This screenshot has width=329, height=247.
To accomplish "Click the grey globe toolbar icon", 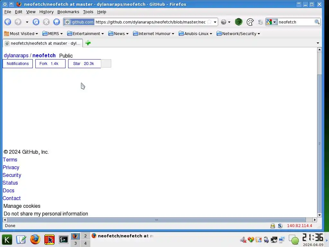I will coord(224,22).
